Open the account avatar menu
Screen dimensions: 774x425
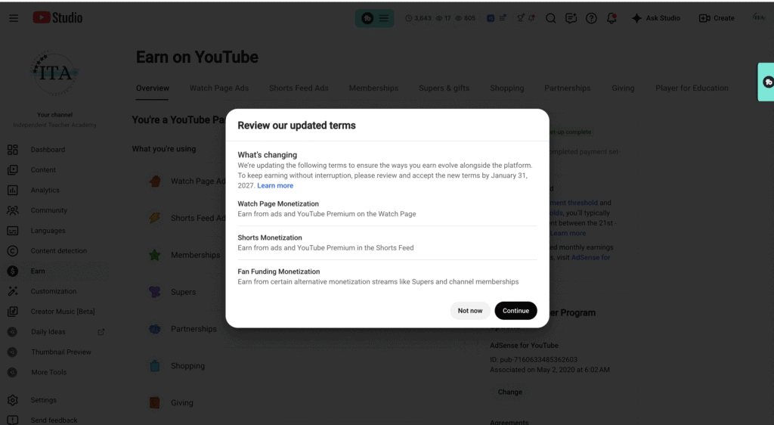click(759, 17)
